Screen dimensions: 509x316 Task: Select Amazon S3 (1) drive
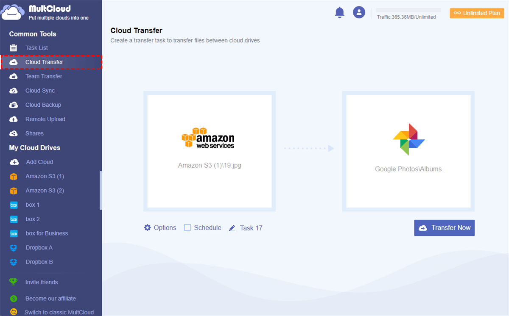(45, 176)
